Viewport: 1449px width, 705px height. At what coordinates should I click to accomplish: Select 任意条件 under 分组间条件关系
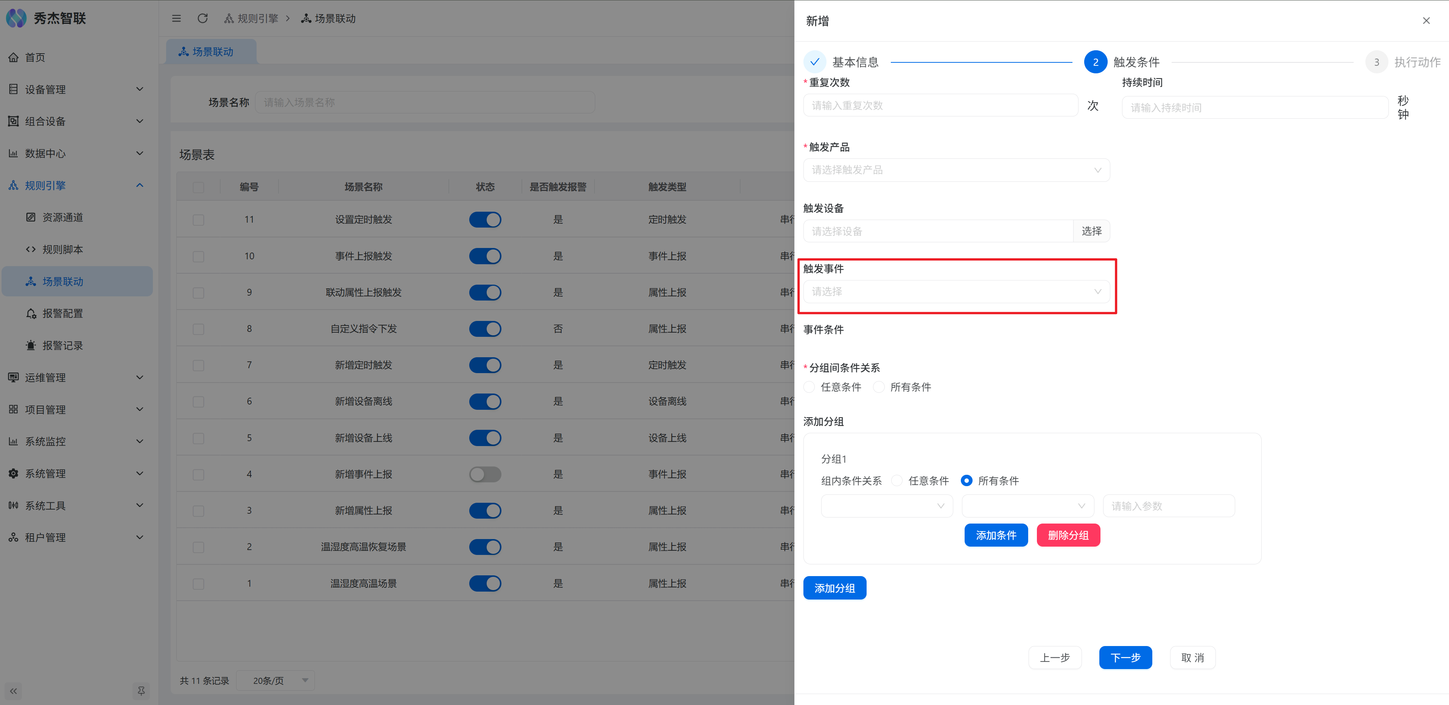pyautogui.click(x=809, y=387)
